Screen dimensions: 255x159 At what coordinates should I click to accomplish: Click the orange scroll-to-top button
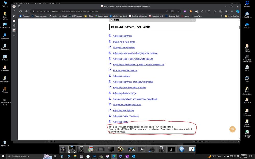pos(232,129)
